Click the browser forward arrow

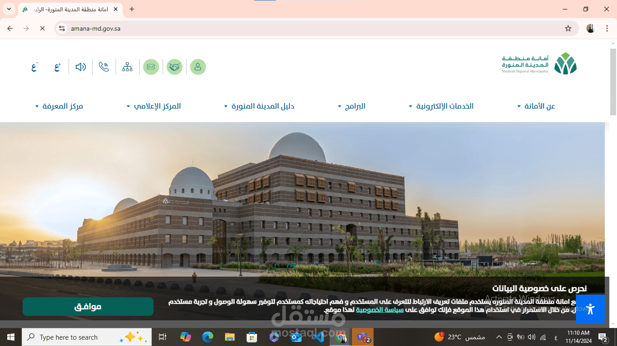pyautogui.click(x=26, y=28)
